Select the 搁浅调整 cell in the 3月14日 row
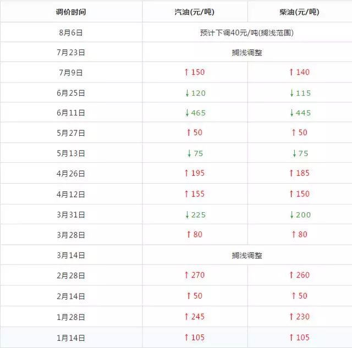The image size is (352, 348). (247, 256)
